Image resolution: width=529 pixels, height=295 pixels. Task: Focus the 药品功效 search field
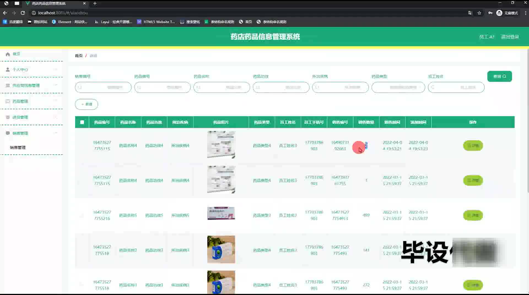click(x=281, y=87)
